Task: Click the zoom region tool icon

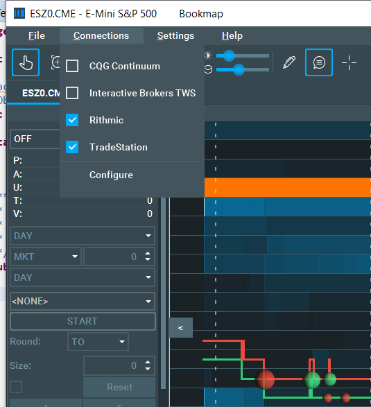Action: tap(55, 62)
